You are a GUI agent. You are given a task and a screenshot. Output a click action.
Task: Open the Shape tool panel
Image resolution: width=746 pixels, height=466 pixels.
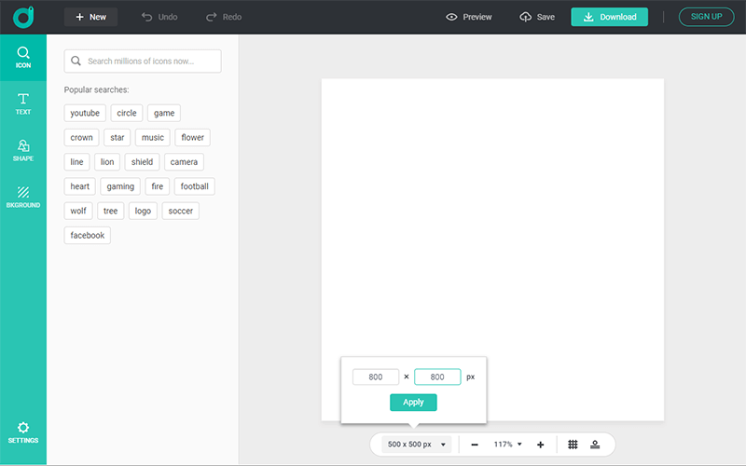[x=23, y=150]
